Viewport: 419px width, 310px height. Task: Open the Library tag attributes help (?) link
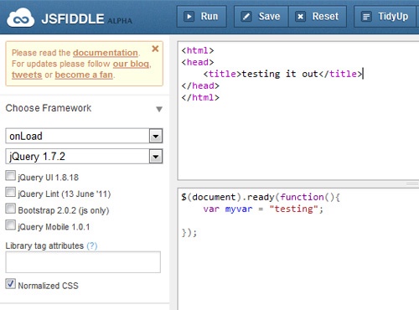point(92,246)
